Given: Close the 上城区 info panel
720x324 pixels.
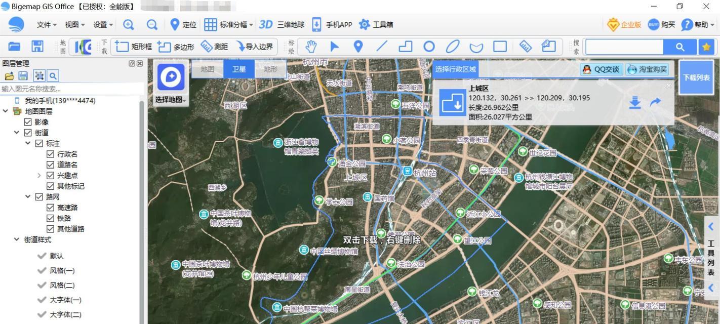Looking at the screenshot, I should pos(668,86).
